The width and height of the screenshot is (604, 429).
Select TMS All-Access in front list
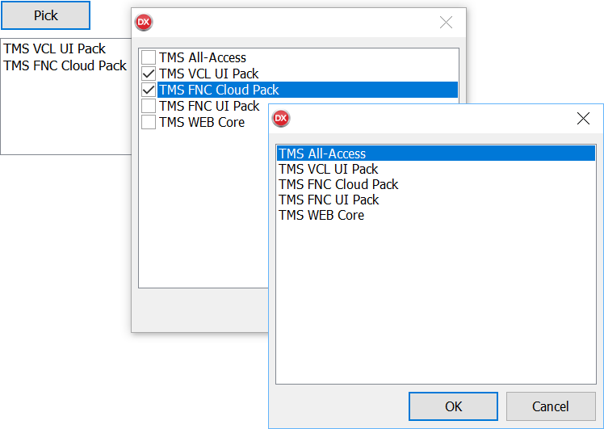click(x=322, y=154)
